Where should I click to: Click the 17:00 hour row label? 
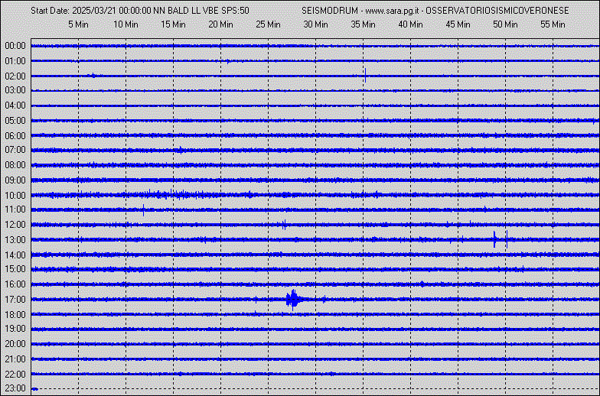(x=15, y=300)
